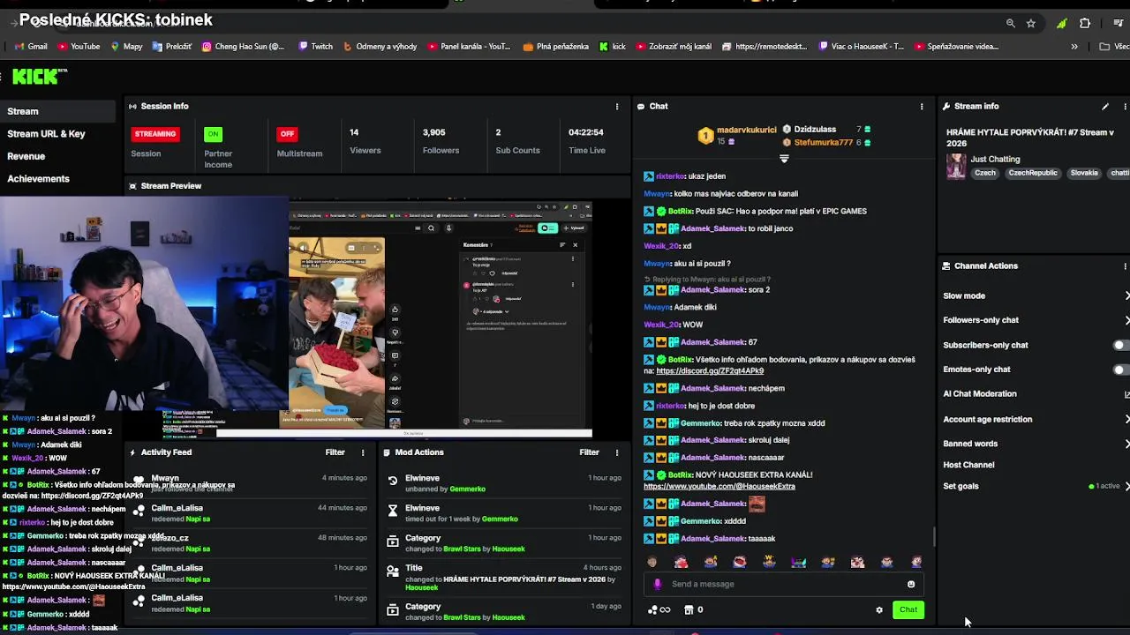This screenshot has width=1130, height=635.
Task: Expand the chat leaderboard arrow
Action: click(784, 160)
